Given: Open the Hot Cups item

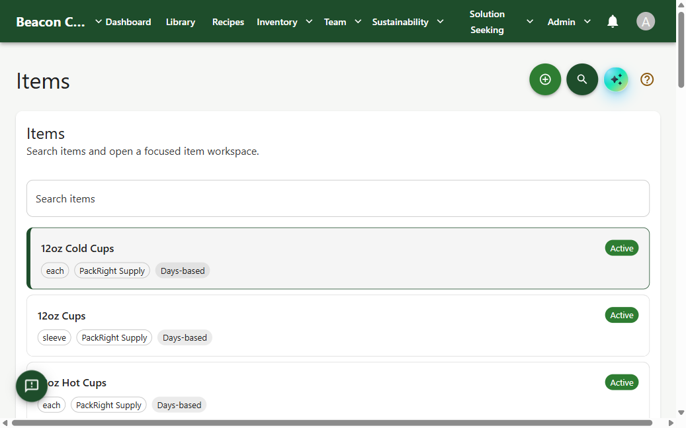Looking at the screenshot, I should [x=338, y=390].
